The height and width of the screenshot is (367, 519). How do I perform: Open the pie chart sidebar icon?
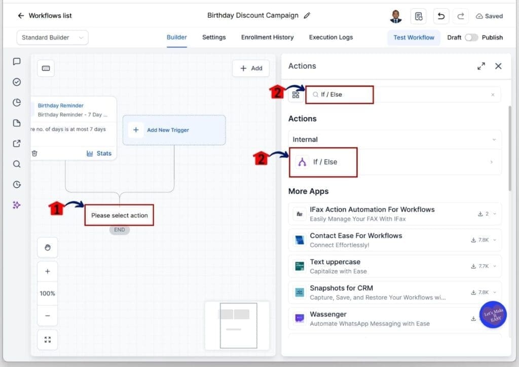(x=17, y=102)
